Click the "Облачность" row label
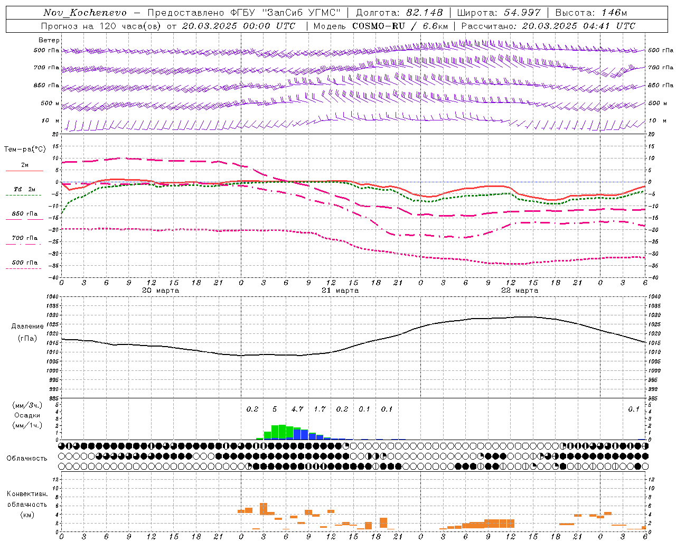 point(27,458)
